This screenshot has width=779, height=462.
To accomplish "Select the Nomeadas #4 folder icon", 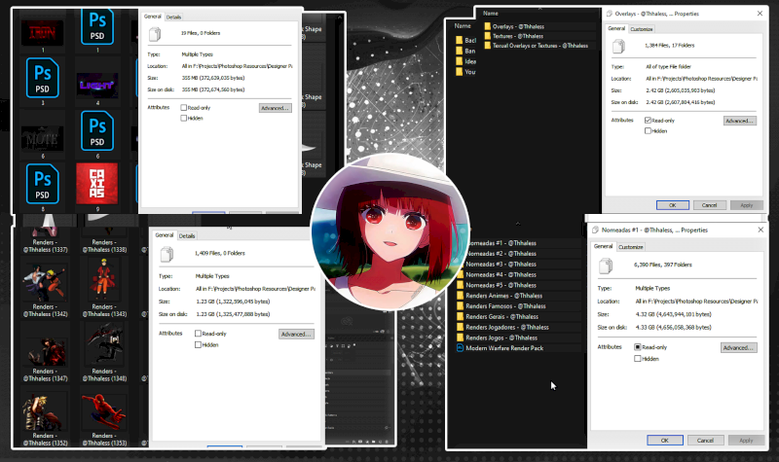I will point(462,274).
